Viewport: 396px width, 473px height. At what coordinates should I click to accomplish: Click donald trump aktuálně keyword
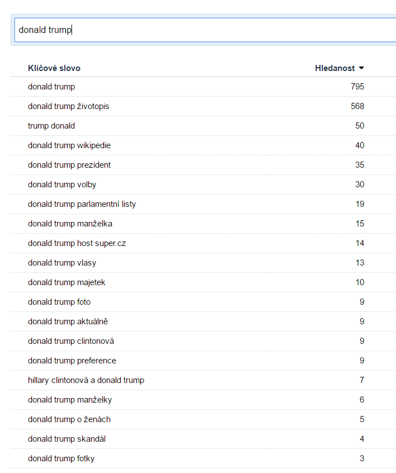[68, 321]
